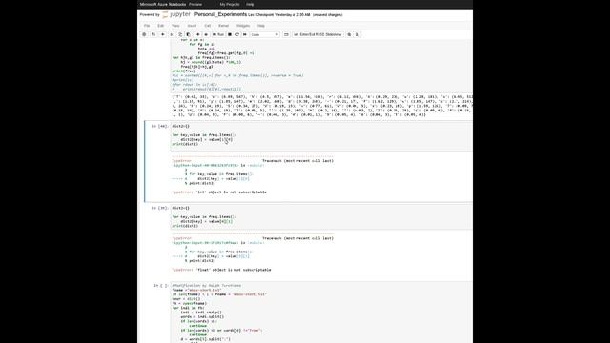This screenshot has height=343, width=610.
Task: Click inside the In [40] code editor
Action: (x=321, y=136)
